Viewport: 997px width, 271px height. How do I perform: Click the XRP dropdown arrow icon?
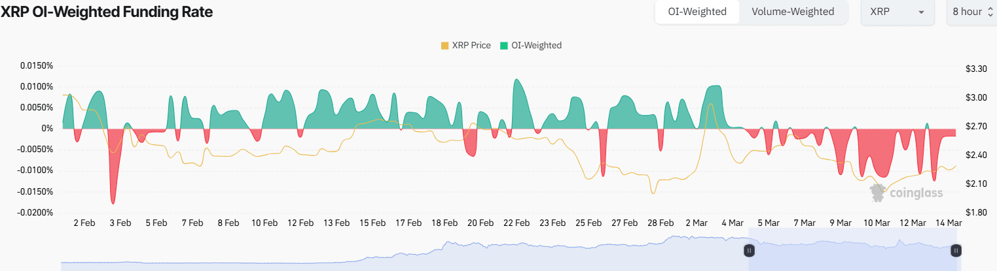point(922,12)
